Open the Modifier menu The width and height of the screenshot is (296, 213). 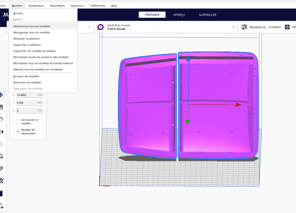click(x=17, y=6)
